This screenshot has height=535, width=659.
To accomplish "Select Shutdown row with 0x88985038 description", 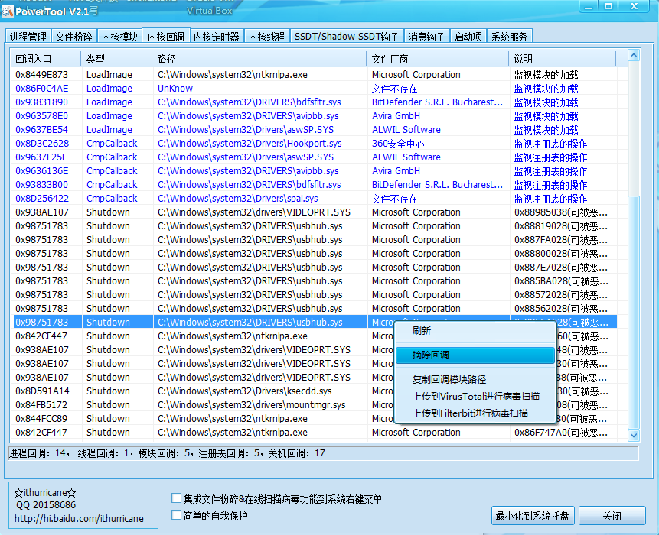I will [x=315, y=212].
